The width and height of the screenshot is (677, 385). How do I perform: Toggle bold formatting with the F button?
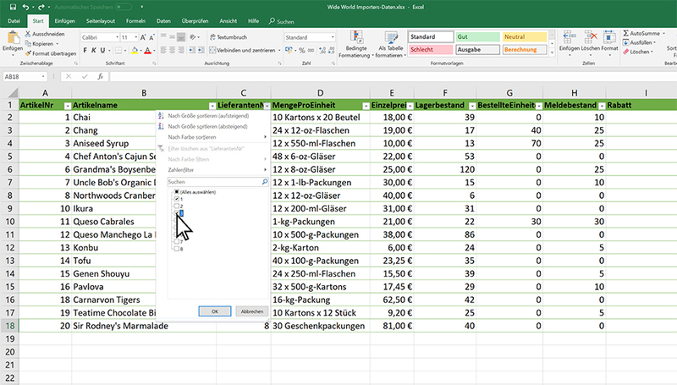click(x=85, y=51)
